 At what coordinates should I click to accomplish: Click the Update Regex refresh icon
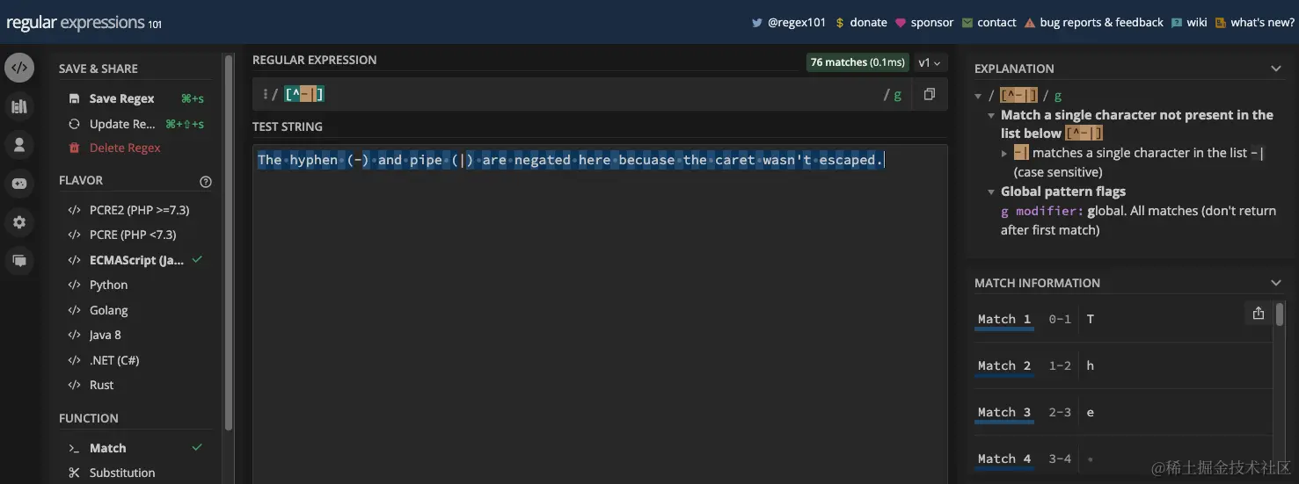click(74, 124)
